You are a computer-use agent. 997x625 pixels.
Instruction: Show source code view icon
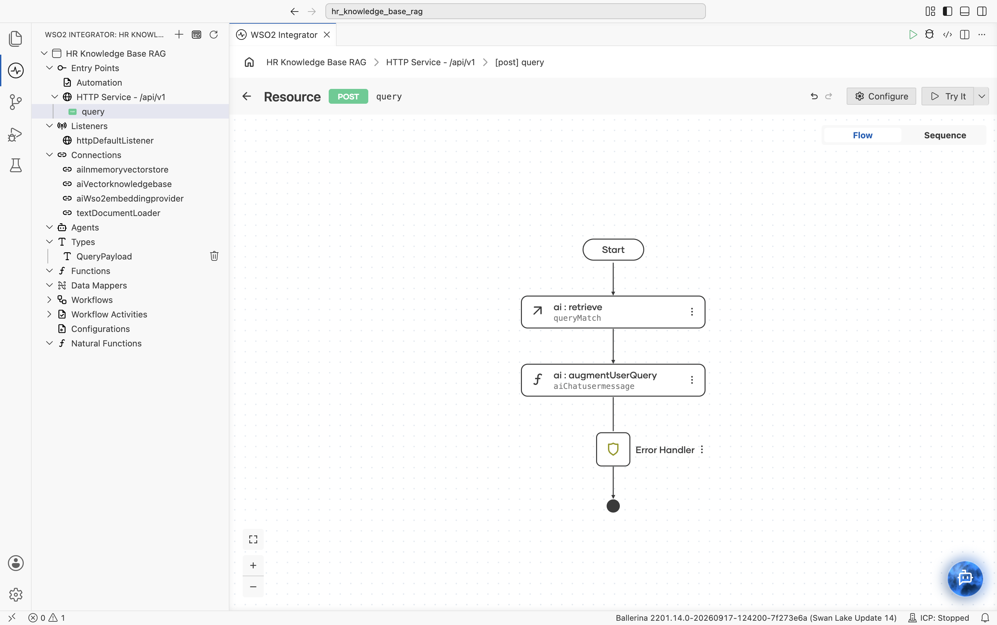click(x=947, y=35)
